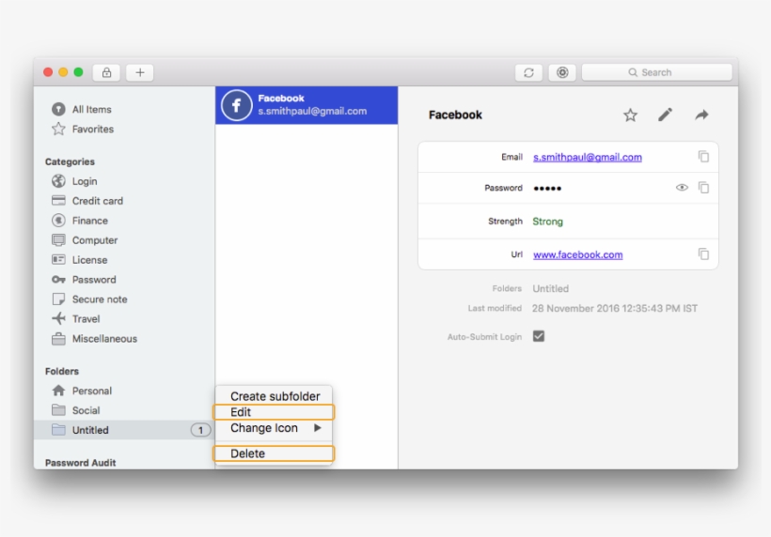Click Strong password strength value
Image resolution: width=771 pixels, height=537 pixels.
548,222
